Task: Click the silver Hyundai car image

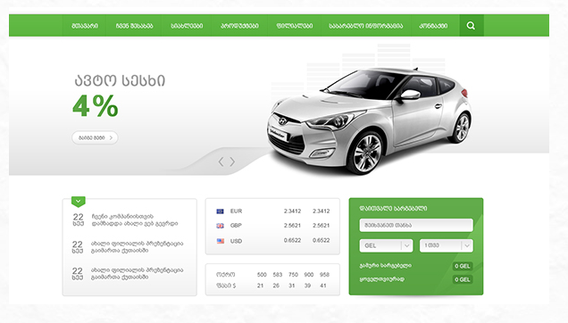Action: (x=370, y=121)
